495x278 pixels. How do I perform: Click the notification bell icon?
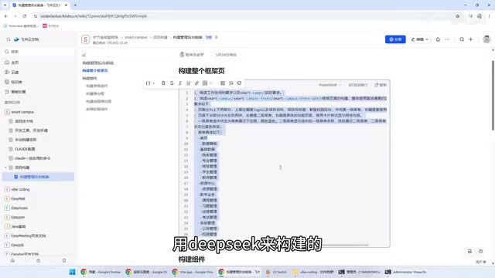click(438, 39)
